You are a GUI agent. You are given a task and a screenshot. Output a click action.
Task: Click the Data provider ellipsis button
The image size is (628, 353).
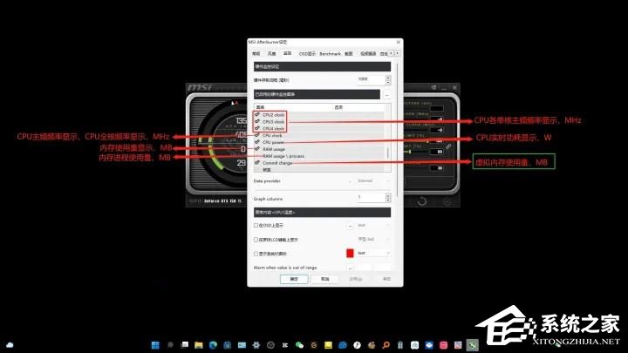351,181
